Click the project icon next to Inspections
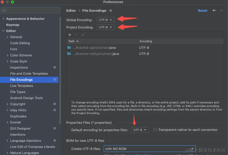Screen dimensions: 228x155 [x=55, y=67]
